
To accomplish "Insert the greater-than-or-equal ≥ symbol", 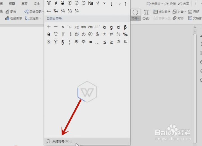I will tap(112, 42).
